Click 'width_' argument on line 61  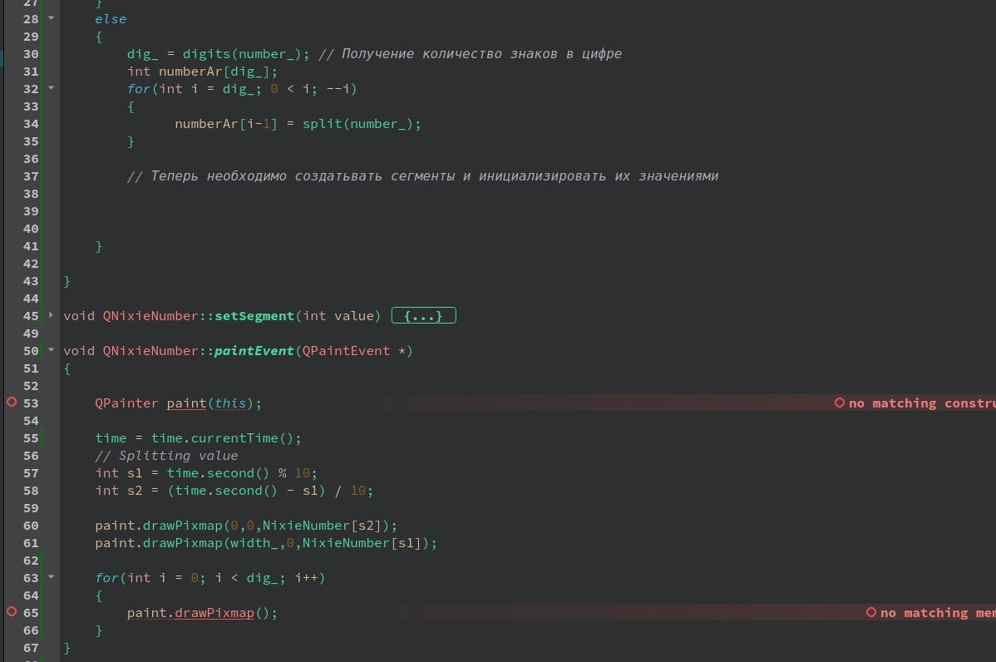254,543
